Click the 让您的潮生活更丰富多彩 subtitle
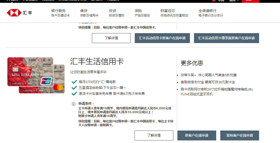 tap(88, 72)
